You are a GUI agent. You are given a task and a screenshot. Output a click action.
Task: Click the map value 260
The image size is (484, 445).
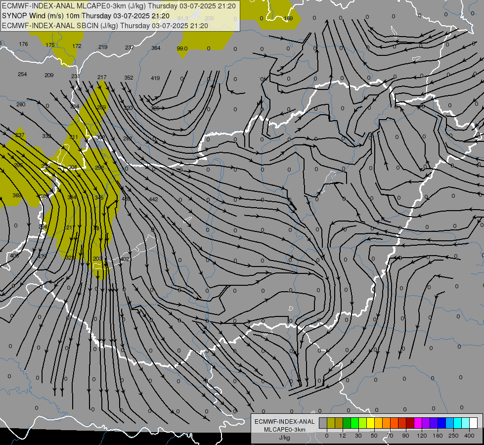21,104
